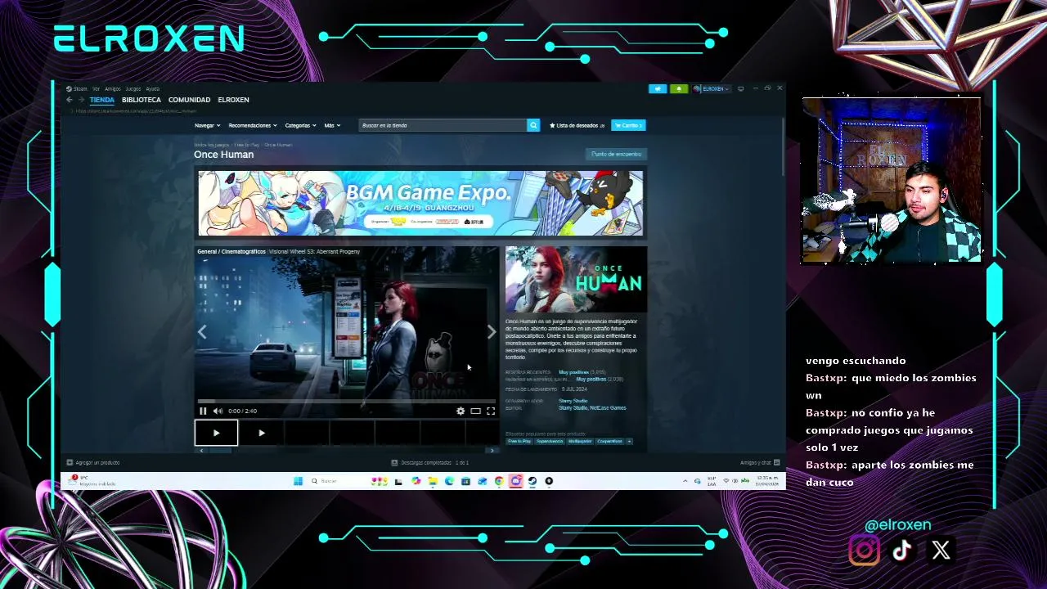Click the Multijugador tag

[580, 441]
